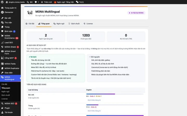Image resolution: width=187 pixels, height=116 pixels.
Task: Click the Loại nội dung column header
Action: (33, 90)
